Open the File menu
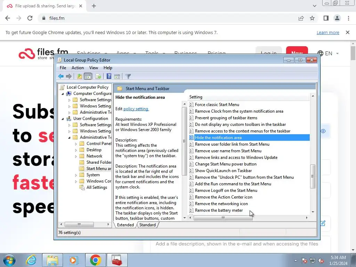 click(x=63, y=68)
